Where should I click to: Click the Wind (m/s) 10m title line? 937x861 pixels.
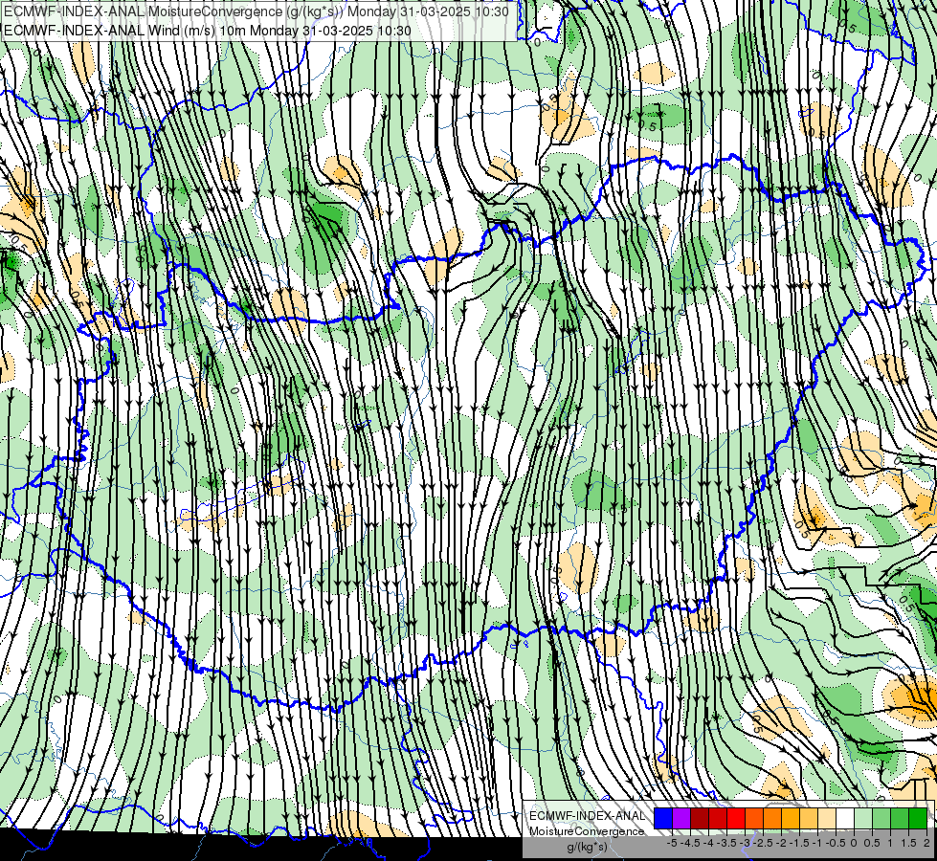click(x=208, y=31)
